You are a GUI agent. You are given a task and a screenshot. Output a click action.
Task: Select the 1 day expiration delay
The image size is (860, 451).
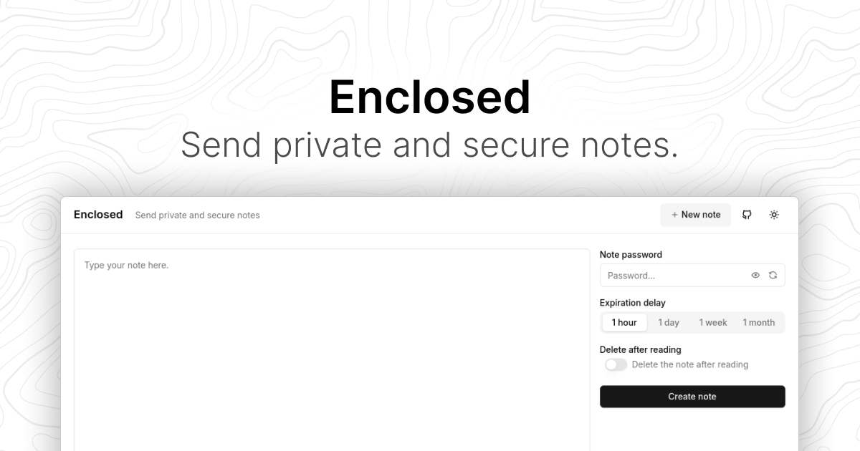[668, 322]
